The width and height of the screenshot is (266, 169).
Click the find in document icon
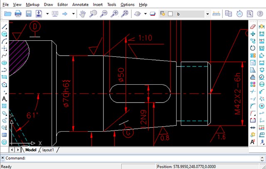coord(250,14)
